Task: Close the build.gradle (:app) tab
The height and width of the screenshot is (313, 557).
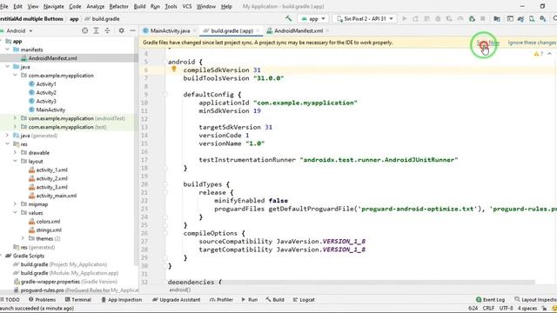Action: [x=258, y=31]
